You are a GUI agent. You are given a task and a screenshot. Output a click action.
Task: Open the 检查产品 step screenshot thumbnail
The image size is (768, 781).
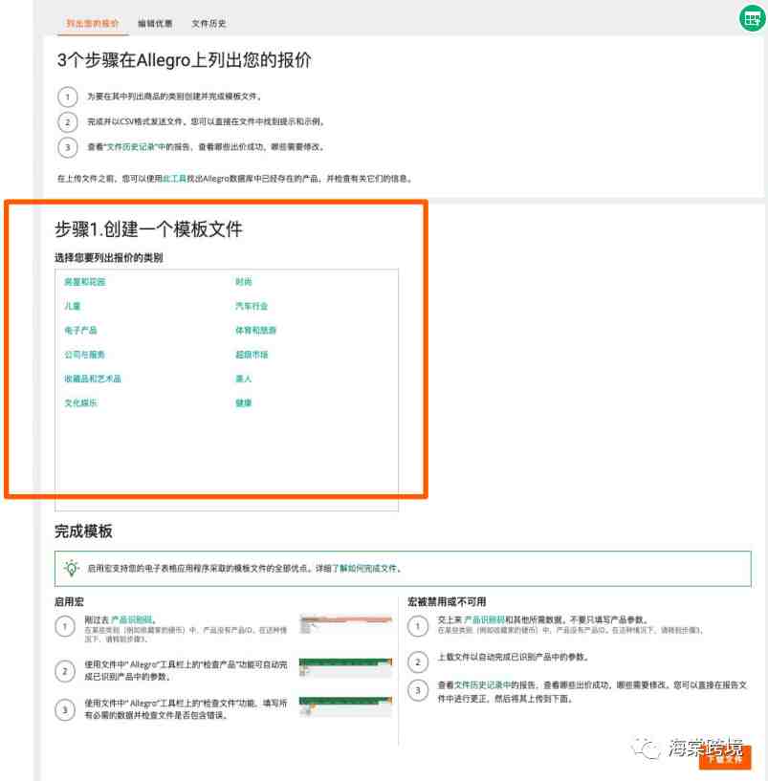point(345,667)
